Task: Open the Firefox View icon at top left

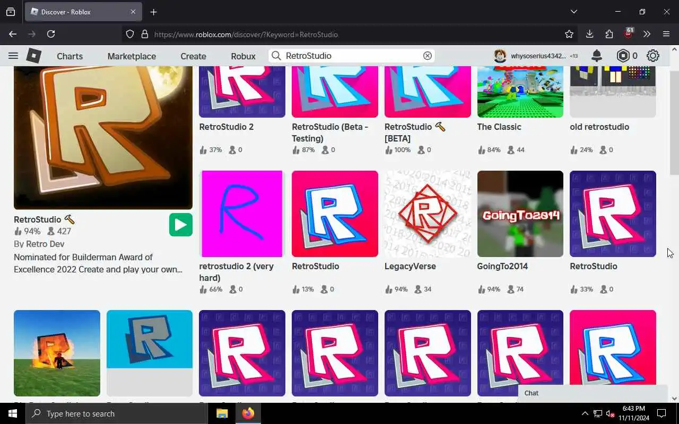Action: coord(11,12)
